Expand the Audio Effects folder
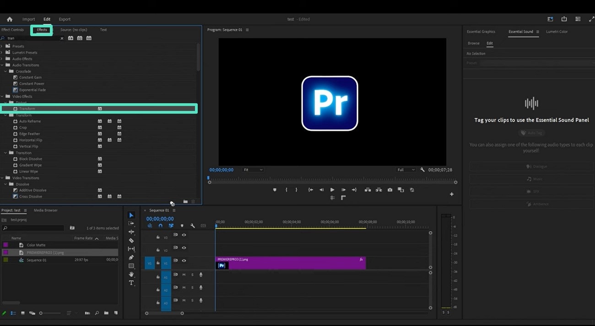 [x=2, y=59]
